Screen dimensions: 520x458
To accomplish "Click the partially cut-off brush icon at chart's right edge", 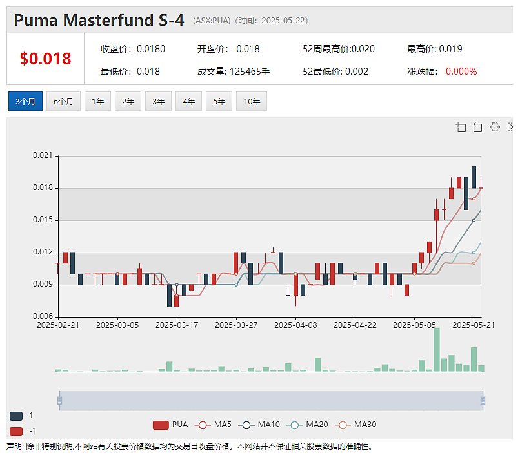I will click(x=510, y=127).
